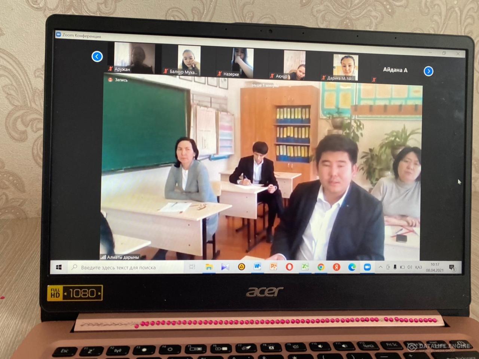
Task: Open Microsoft Word from the taskbar
Action: click(x=257, y=267)
